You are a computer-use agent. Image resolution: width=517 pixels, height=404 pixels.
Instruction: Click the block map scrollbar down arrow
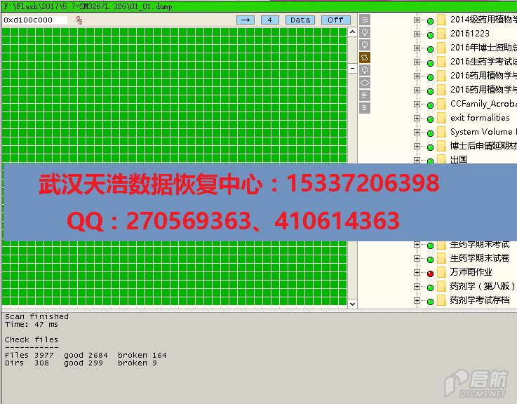tap(353, 303)
